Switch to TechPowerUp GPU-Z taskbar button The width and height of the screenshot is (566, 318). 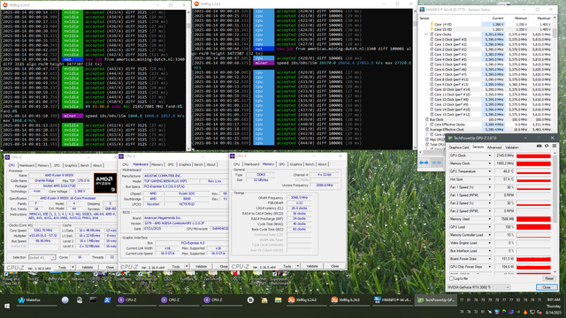436,300
